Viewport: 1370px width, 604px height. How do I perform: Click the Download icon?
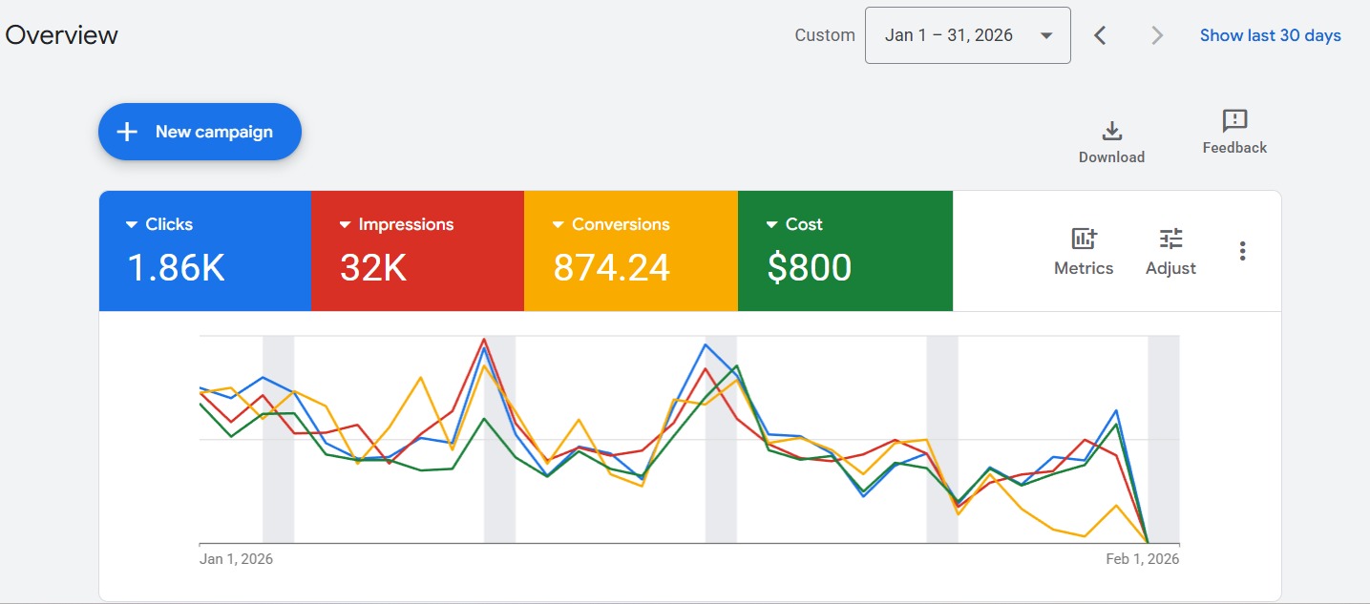tap(1111, 131)
